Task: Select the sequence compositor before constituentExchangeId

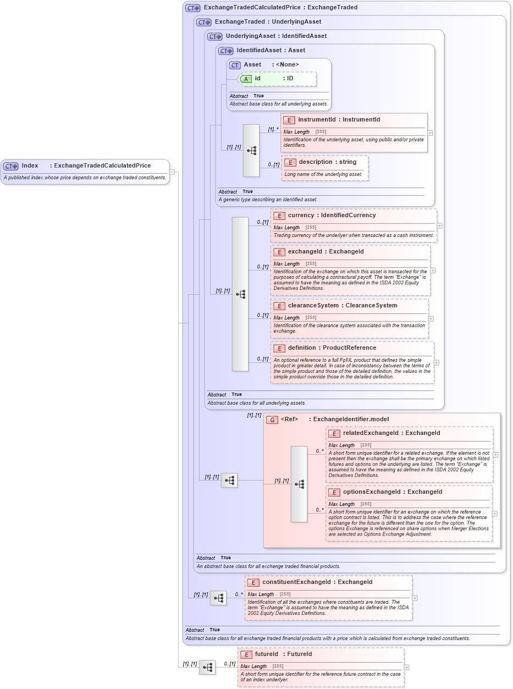Action: (218, 598)
